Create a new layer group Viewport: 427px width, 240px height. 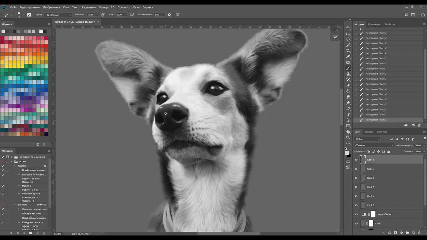tap(407, 233)
